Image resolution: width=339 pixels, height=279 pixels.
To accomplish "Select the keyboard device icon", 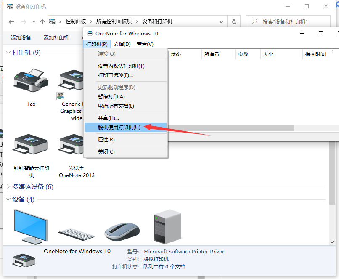I will [x=76, y=234].
